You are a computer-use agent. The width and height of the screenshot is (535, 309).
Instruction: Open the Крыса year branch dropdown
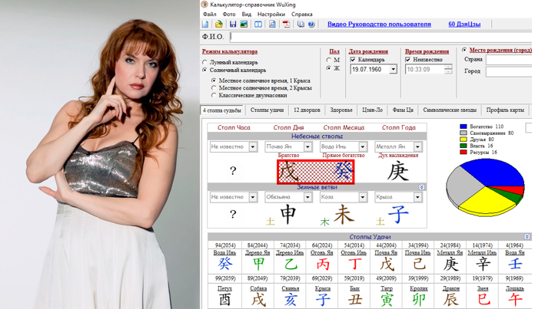click(x=417, y=197)
